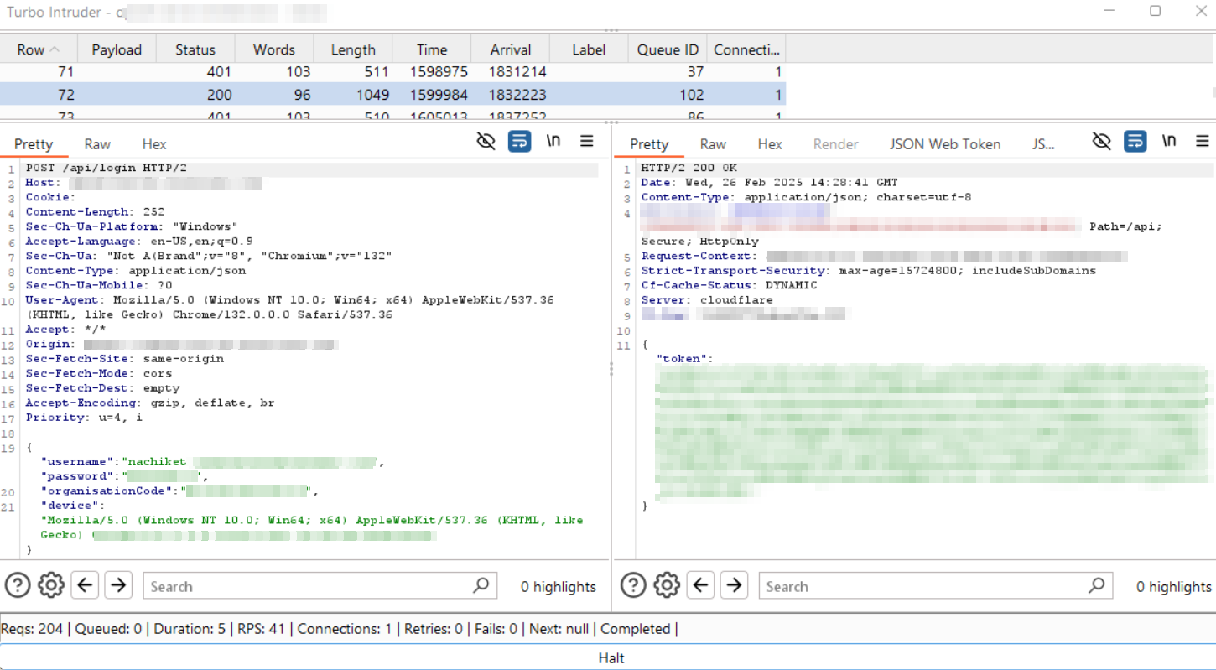
Task: Switch request pane to Hex tab
Action: point(154,144)
